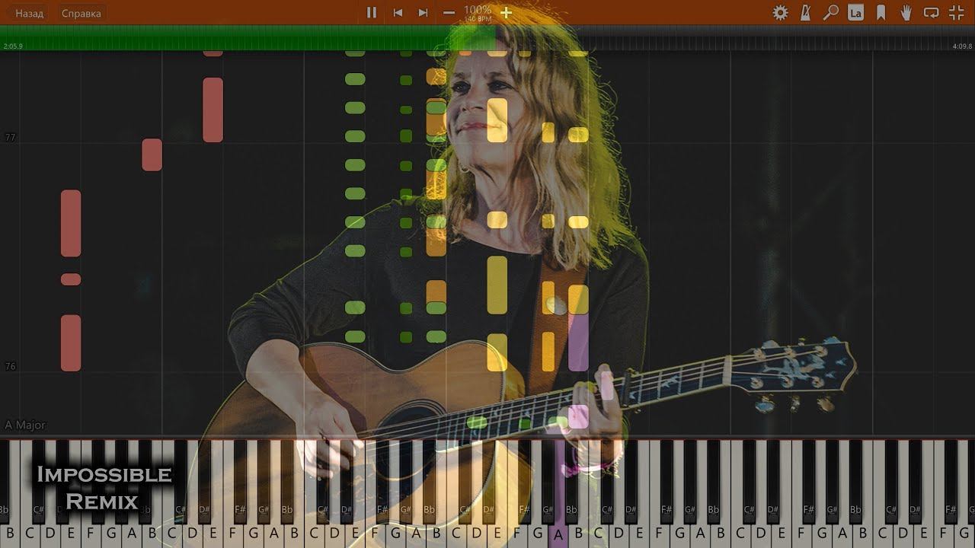Jump to the previous section
The height and width of the screenshot is (548, 975).
coord(398,12)
